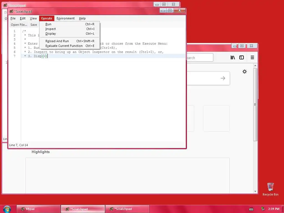Screen dimensions: 284x213
Task: Click line 7 in the code editor
Action: [x=103, y=56]
